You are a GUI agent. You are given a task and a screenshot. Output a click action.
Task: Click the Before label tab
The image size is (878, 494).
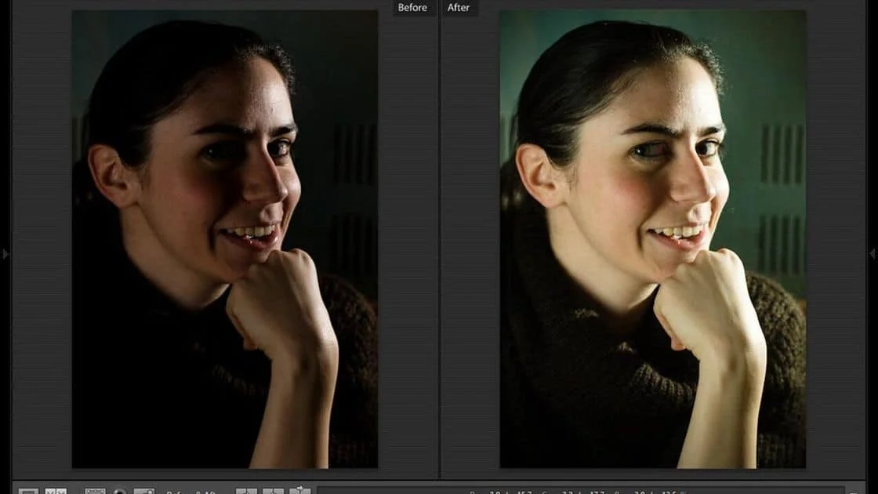click(412, 8)
